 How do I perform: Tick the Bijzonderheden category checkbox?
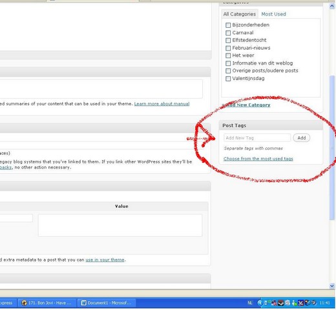tap(228, 25)
